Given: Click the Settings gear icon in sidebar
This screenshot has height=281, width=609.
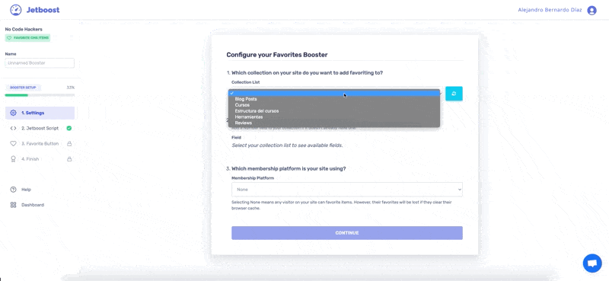Looking at the screenshot, I should 13,113.
